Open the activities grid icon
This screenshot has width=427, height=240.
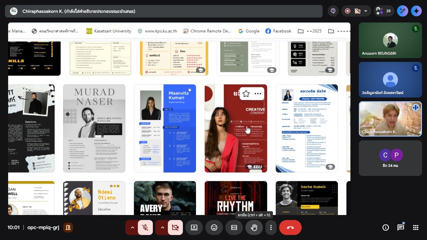point(415,227)
